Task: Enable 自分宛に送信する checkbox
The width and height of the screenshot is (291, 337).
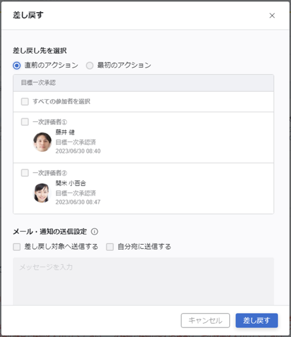Action: coord(110,247)
